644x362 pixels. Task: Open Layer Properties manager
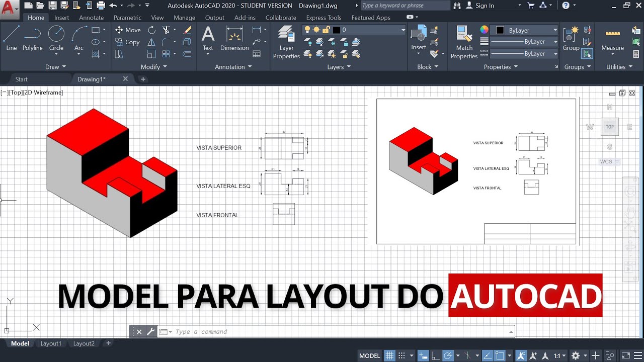(x=286, y=42)
